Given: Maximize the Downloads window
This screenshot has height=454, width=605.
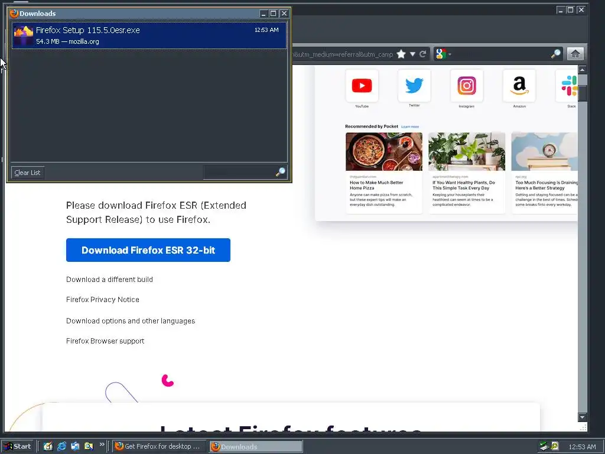Looking at the screenshot, I should (274, 14).
